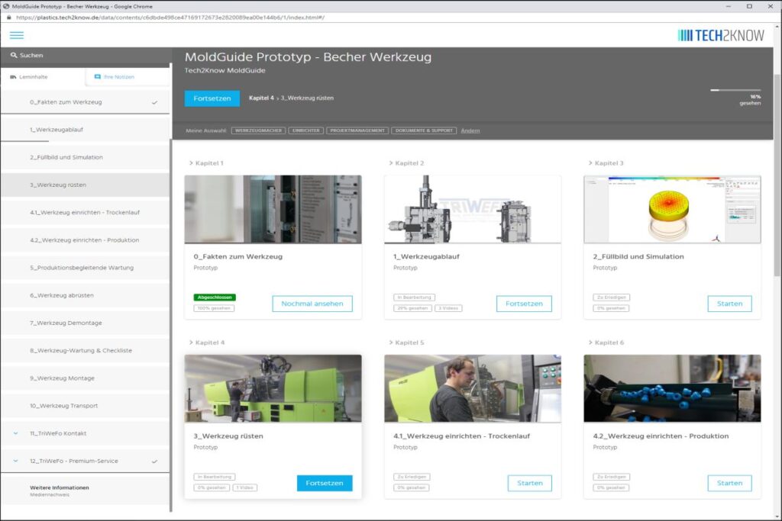The width and height of the screenshot is (782, 521).
Task: Open 6_Werkzeug abrüsten in sidebar
Action: click(86, 295)
